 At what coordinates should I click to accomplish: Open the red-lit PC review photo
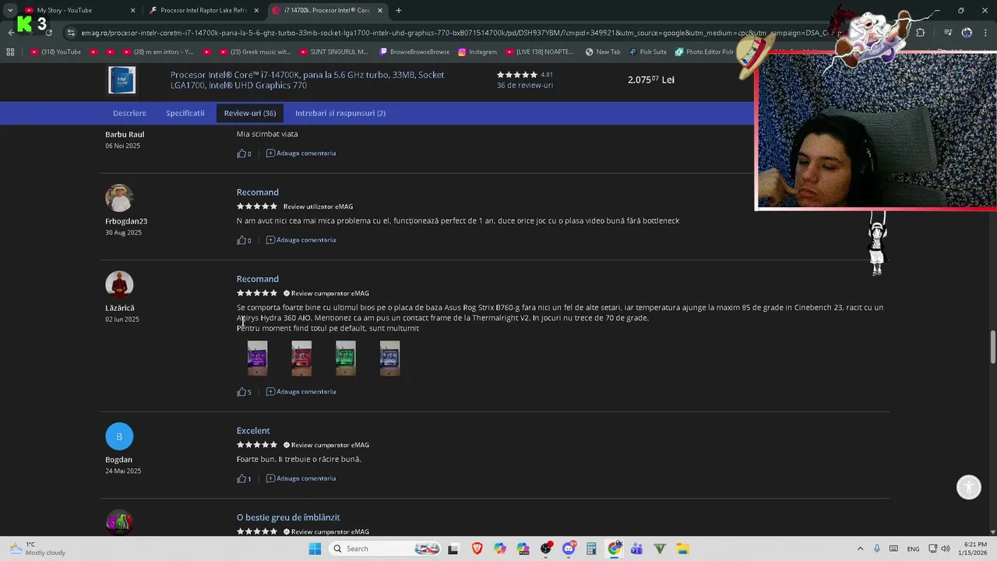click(301, 358)
